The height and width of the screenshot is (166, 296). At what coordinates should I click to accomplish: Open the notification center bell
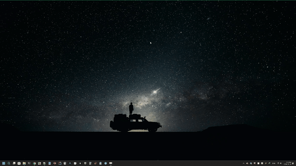(x=293, y=163)
